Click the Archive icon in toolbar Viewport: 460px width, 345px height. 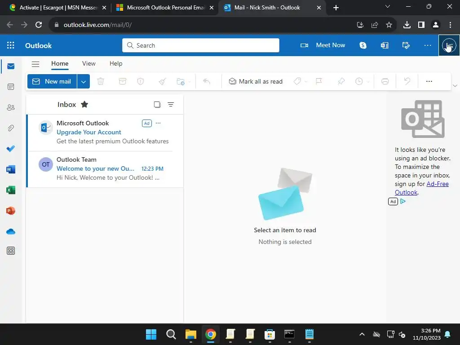click(x=122, y=81)
